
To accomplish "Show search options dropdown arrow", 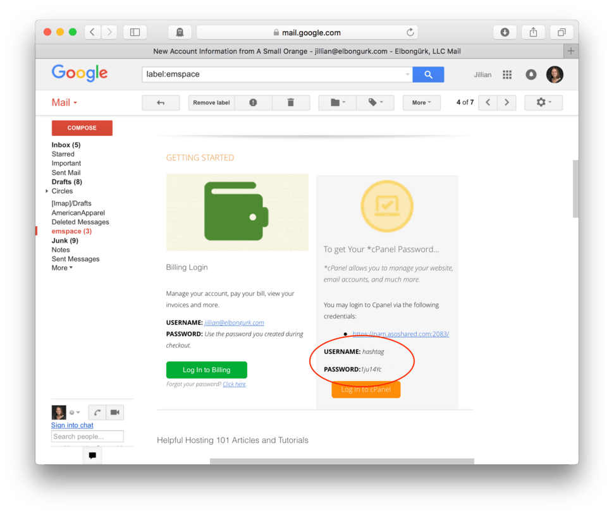I will (x=407, y=75).
